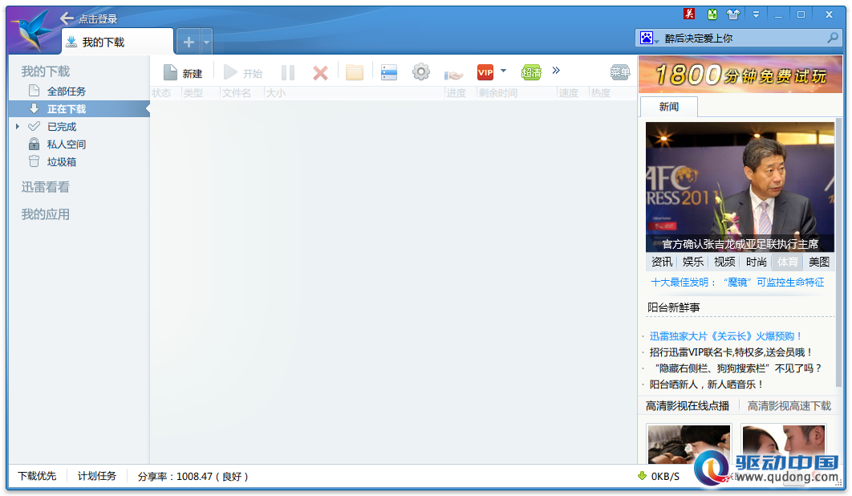Switch to 时尚 news category
This screenshot has width=852, height=496.
pos(756,262)
